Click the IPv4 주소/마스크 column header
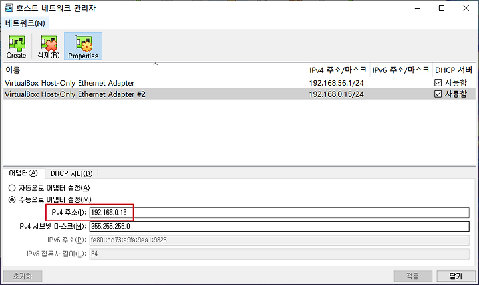This screenshot has width=479, height=285. click(x=338, y=70)
